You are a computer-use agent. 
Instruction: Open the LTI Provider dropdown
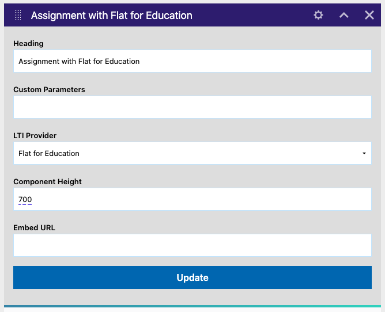(192, 153)
